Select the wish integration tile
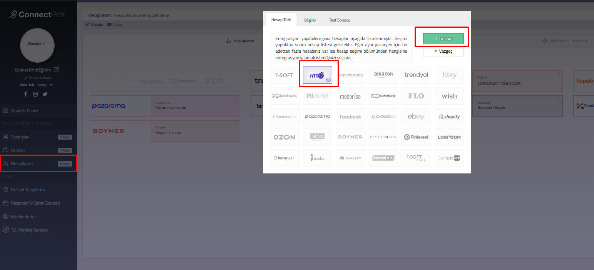The width and height of the screenshot is (594, 270). [x=449, y=96]
